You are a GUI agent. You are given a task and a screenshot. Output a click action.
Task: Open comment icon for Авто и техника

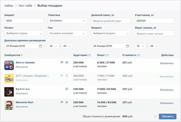(62, 62)
